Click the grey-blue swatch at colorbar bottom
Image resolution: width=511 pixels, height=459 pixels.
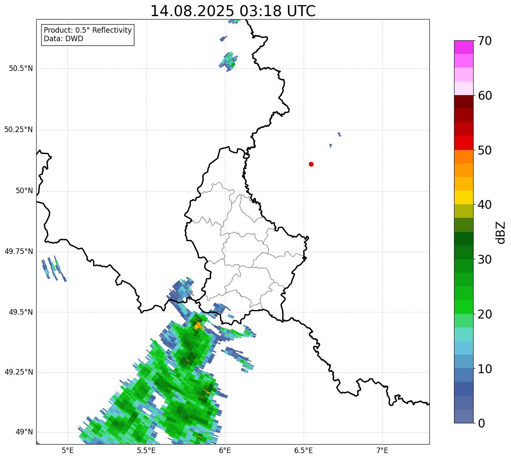tap(463, 416)
